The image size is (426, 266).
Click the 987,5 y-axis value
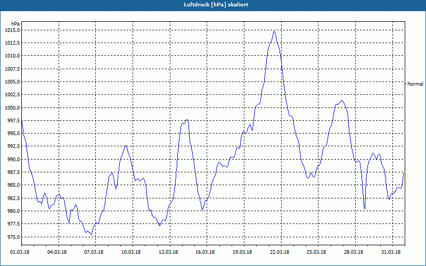click(13, 172)
